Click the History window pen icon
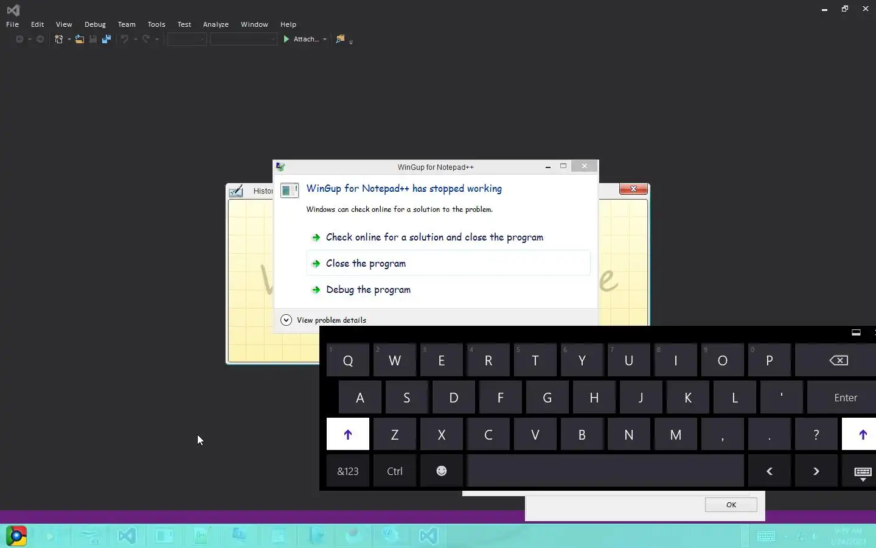The height and width of the screenshot is (548, 876). tap(236, 191)
